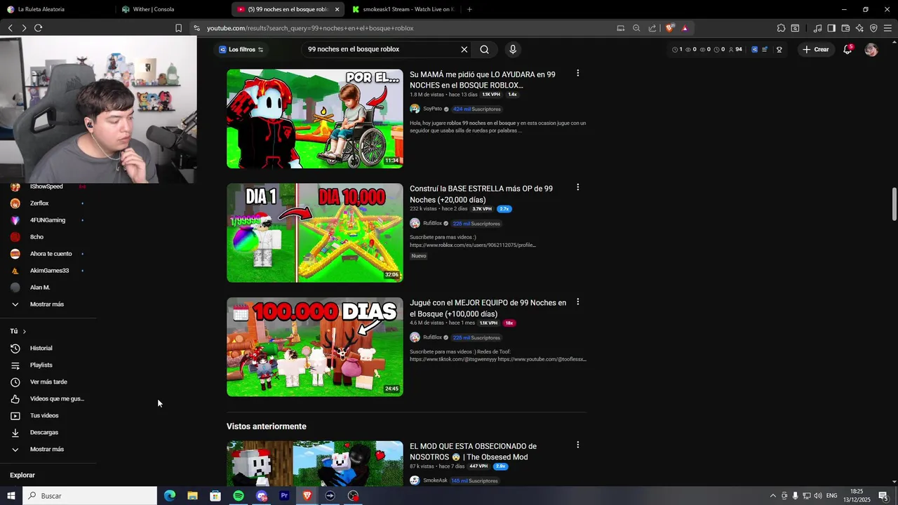This screenshot has height=505, width=898.
Task: Open Zerflox subscription channel
Action: (x=39, y=203)
